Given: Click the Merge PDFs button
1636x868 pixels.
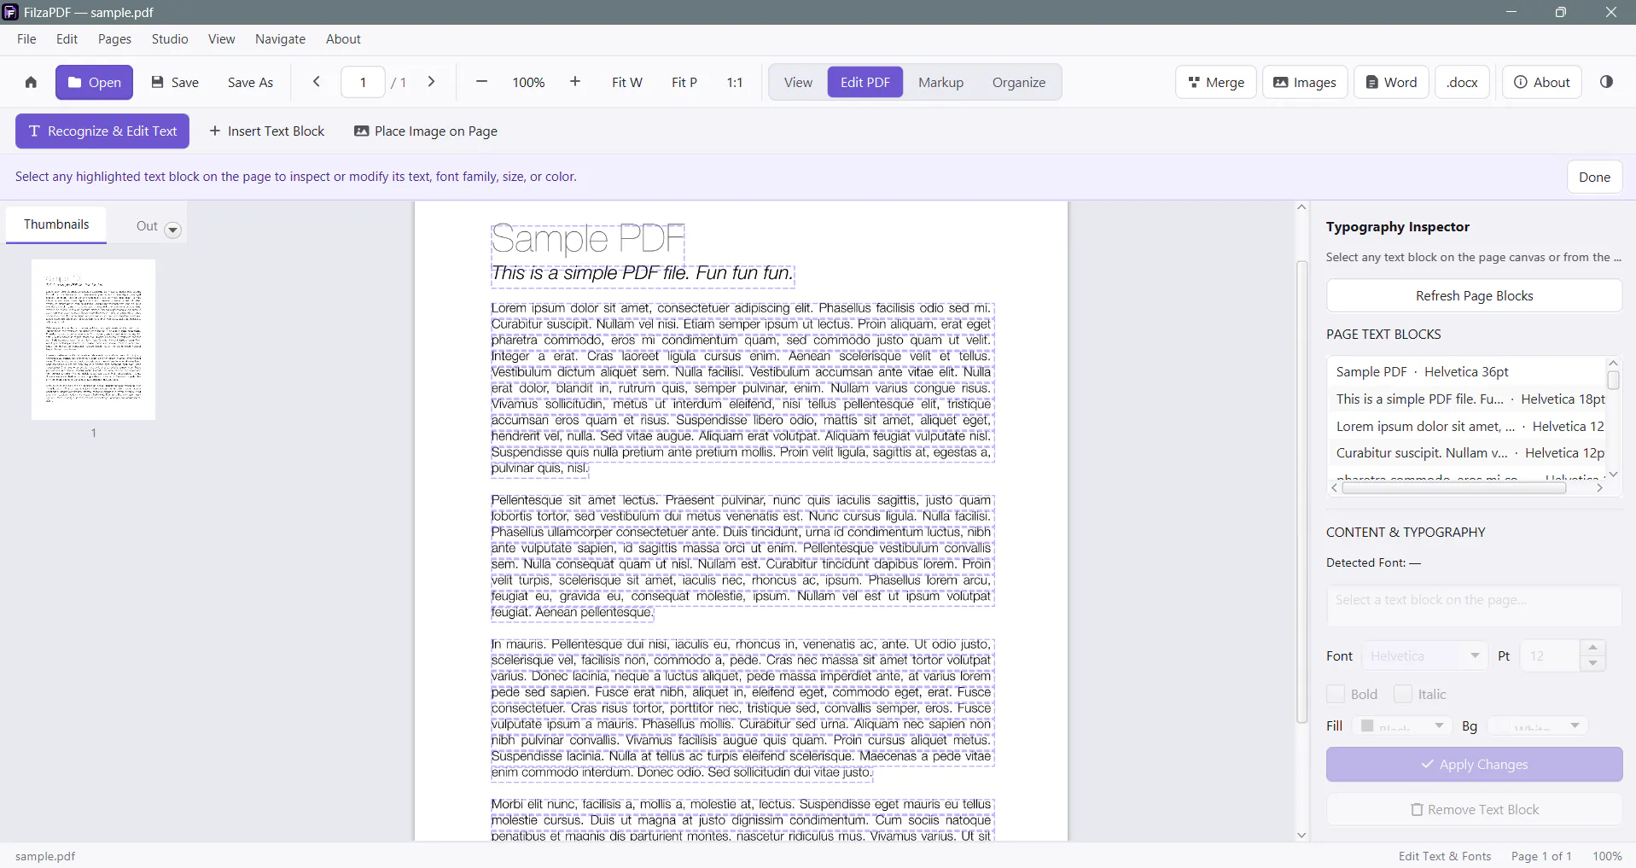Looking at the screenshot, I should [1216, 82].
